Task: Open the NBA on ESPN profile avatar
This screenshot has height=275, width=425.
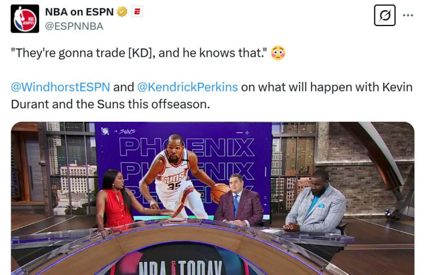Action: click(x=25, y=19)
